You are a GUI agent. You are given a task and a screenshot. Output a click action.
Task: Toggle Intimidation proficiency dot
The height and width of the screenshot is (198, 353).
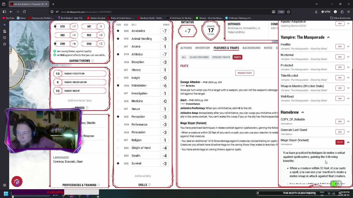[118, 86]
